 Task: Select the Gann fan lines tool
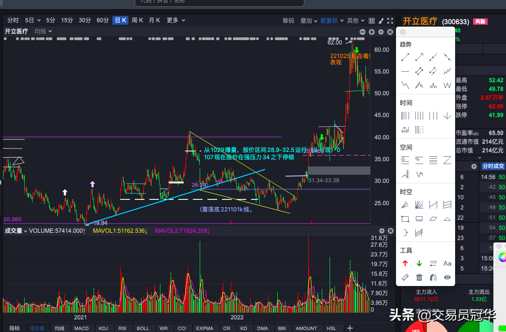tap(419, 205)
